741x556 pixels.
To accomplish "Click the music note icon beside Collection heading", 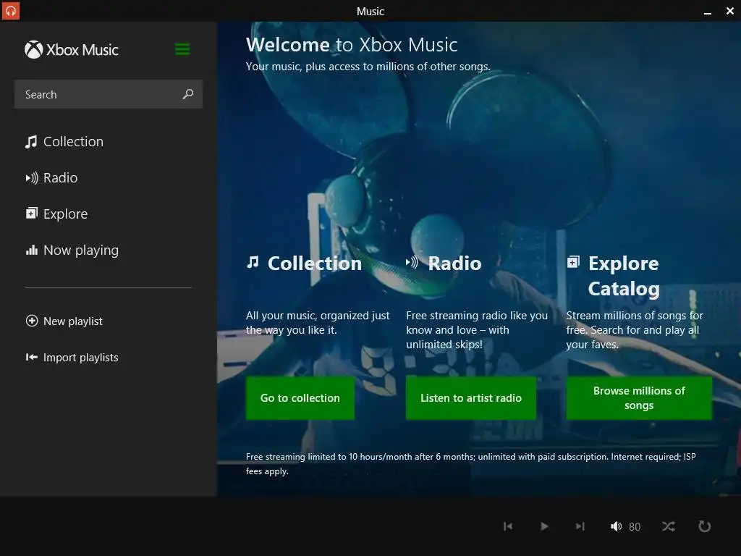I will click(x=253, y=262).
